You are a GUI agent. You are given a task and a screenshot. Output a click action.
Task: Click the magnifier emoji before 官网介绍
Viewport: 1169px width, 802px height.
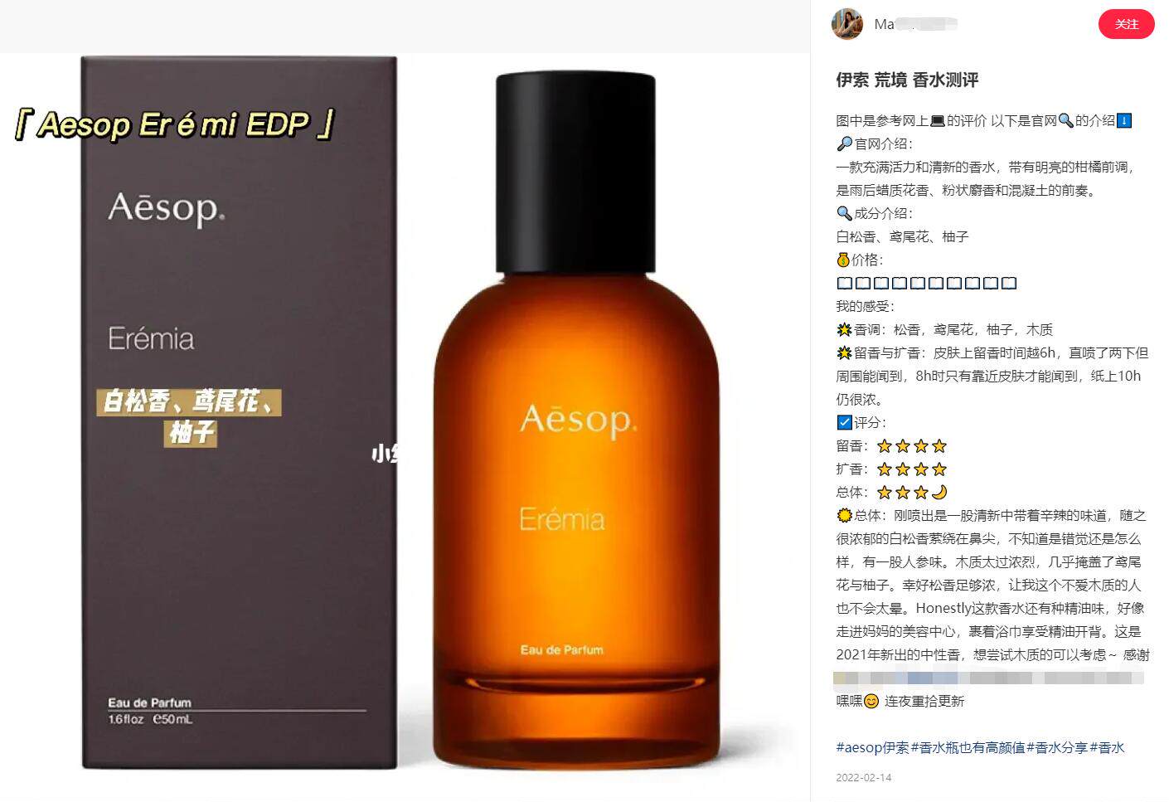(844, 143)
